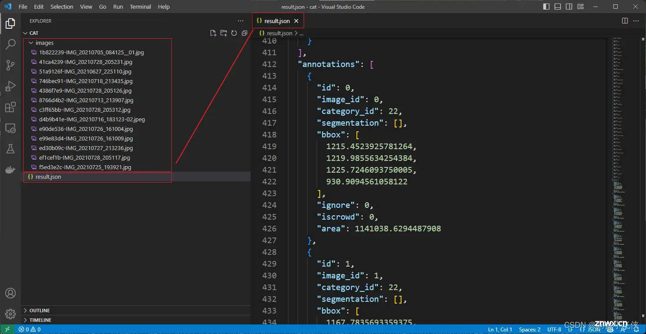Screen dimensions: 646x334
Task: Open the Selection menu
Action: pyautogui.click(x=62, y=7)
